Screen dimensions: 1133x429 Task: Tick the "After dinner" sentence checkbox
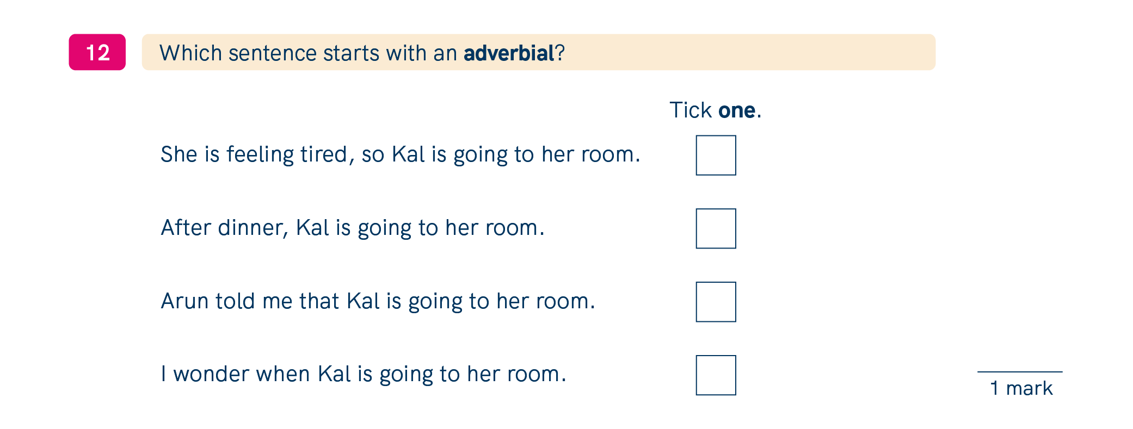716,228
